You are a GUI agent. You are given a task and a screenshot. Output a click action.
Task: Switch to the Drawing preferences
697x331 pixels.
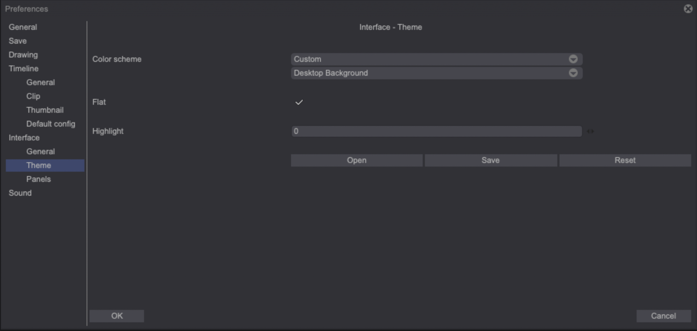[23, 55]
